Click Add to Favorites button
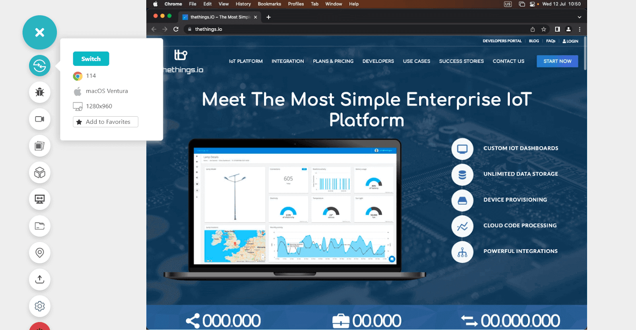636x330 pixels. [105, 122]
